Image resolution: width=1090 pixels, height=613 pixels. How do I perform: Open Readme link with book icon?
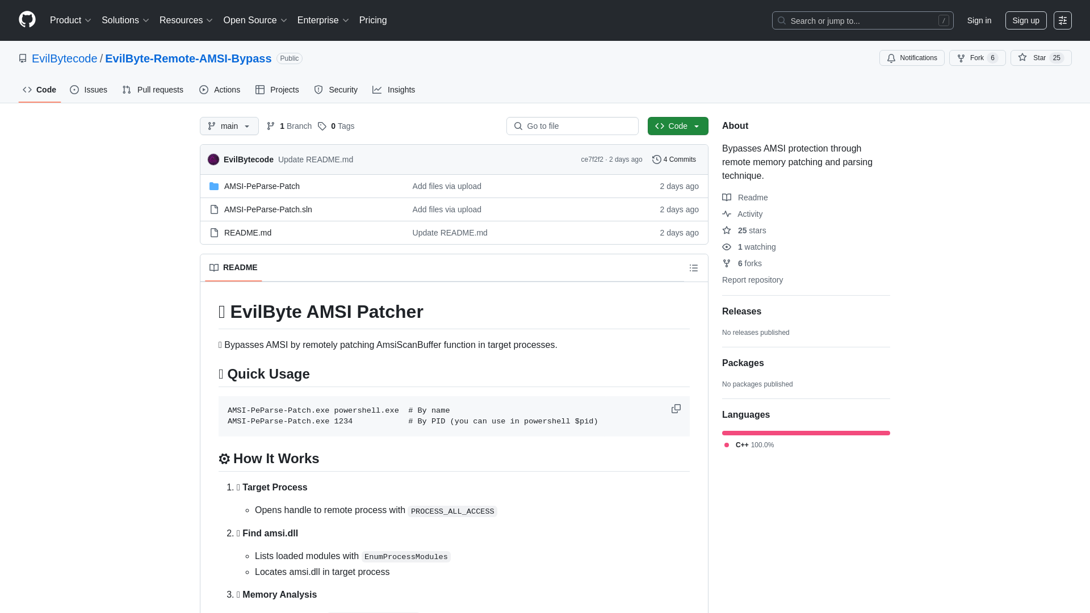[x=745, y=198]
